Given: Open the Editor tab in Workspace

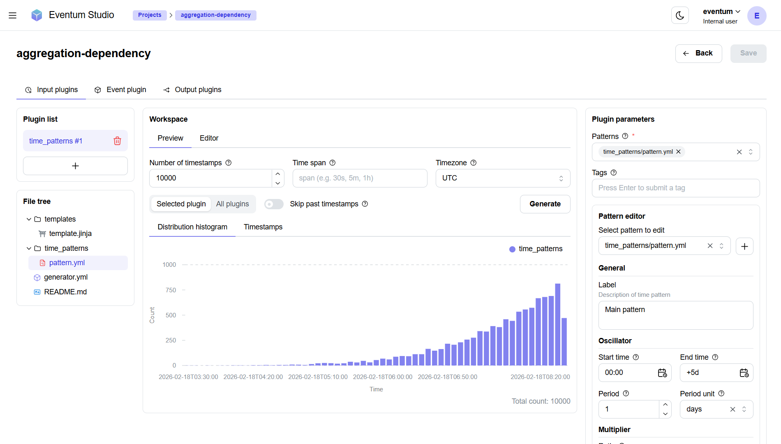Looking at the screenshot, I should (x=209, y=138).
